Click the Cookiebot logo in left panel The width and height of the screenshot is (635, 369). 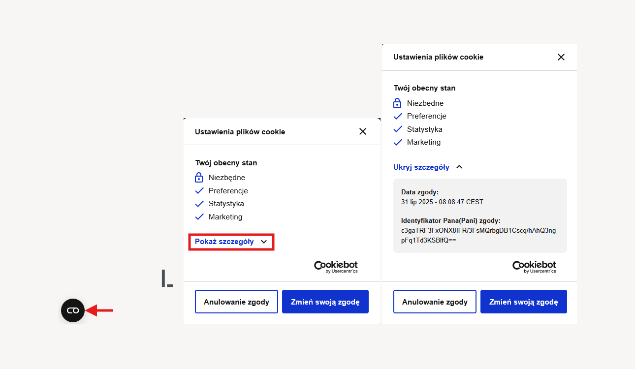coord(336,267)
